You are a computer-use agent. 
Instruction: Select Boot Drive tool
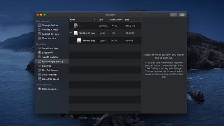47,53
